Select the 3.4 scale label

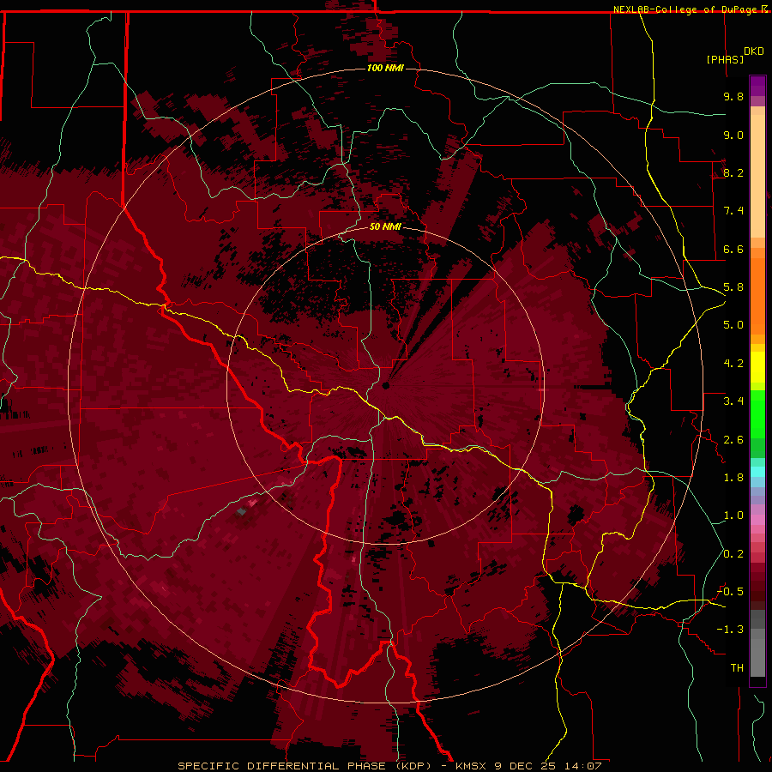click(x=733, y=401)
